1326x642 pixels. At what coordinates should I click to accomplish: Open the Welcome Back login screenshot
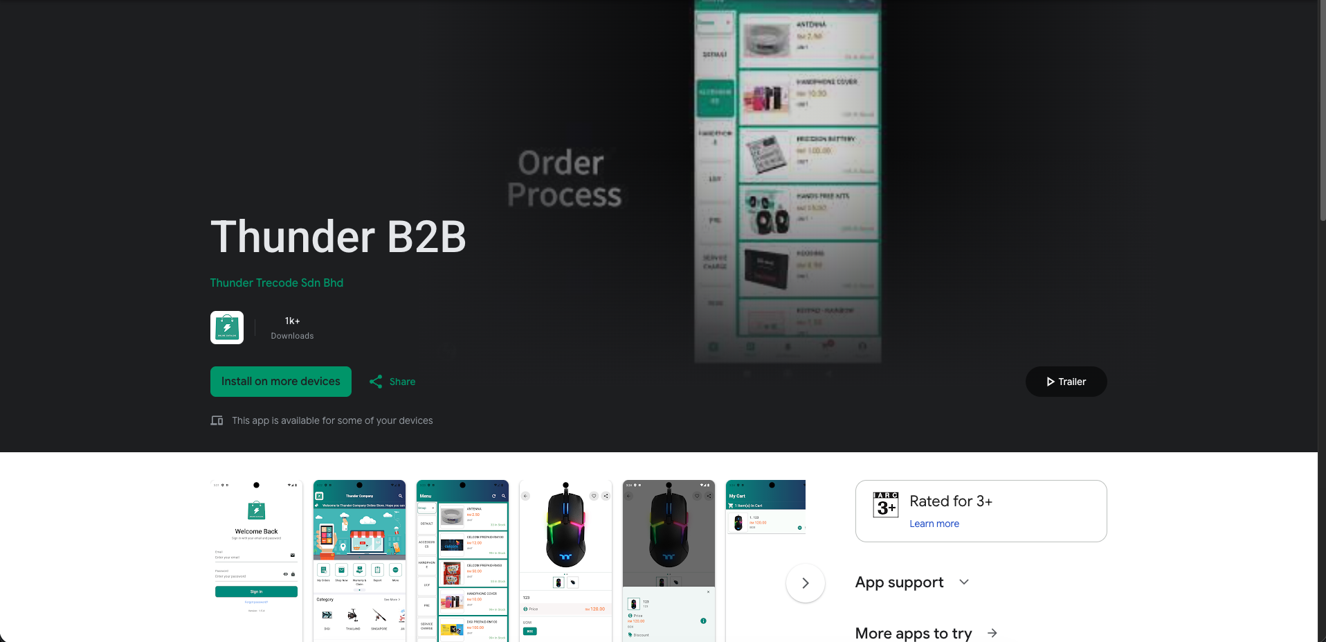pyautogui.click(x=257, y=561)
